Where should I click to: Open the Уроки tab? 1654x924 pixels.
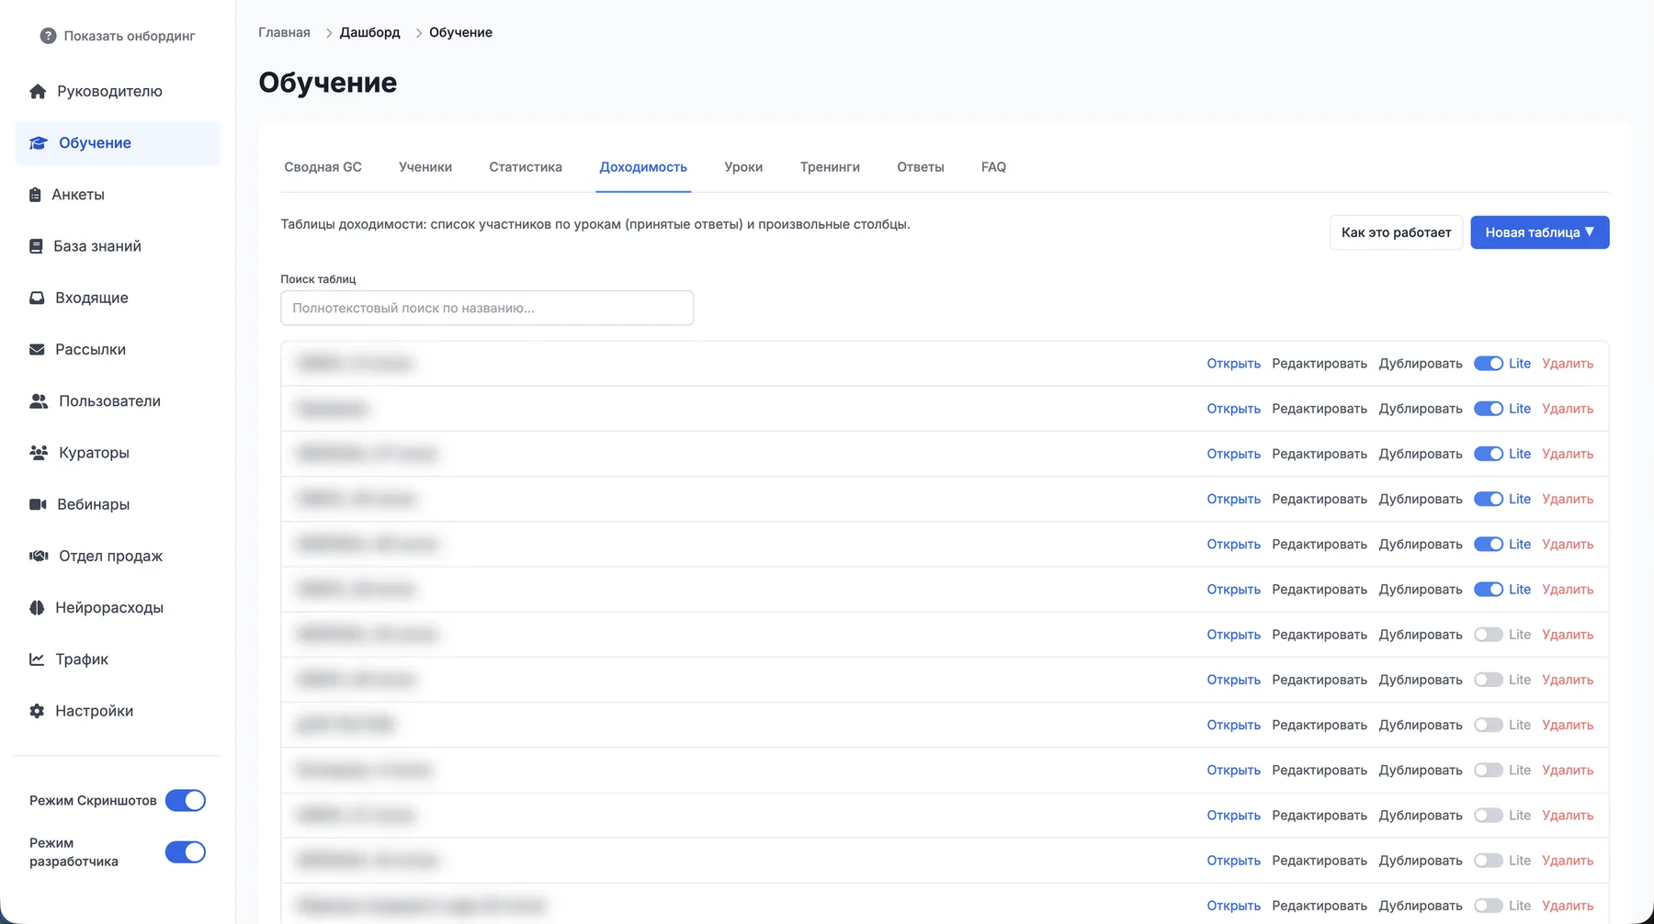(743, 167)
